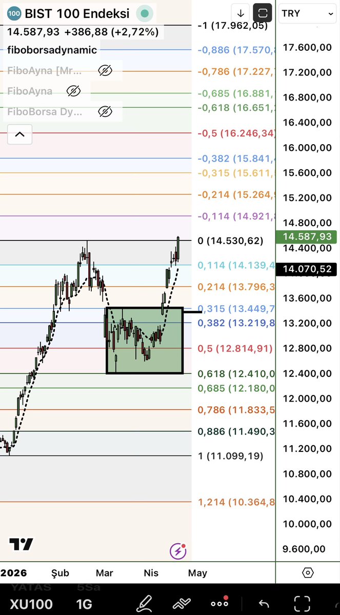Open the indicators icon in bottom bar
Screen dimensions: 340x615
[182, 603]
